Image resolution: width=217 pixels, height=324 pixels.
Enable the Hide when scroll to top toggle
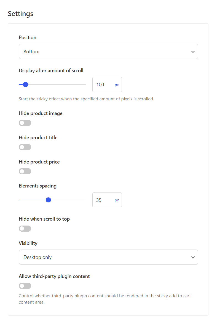pyautogui.click(x=25, y=229)
